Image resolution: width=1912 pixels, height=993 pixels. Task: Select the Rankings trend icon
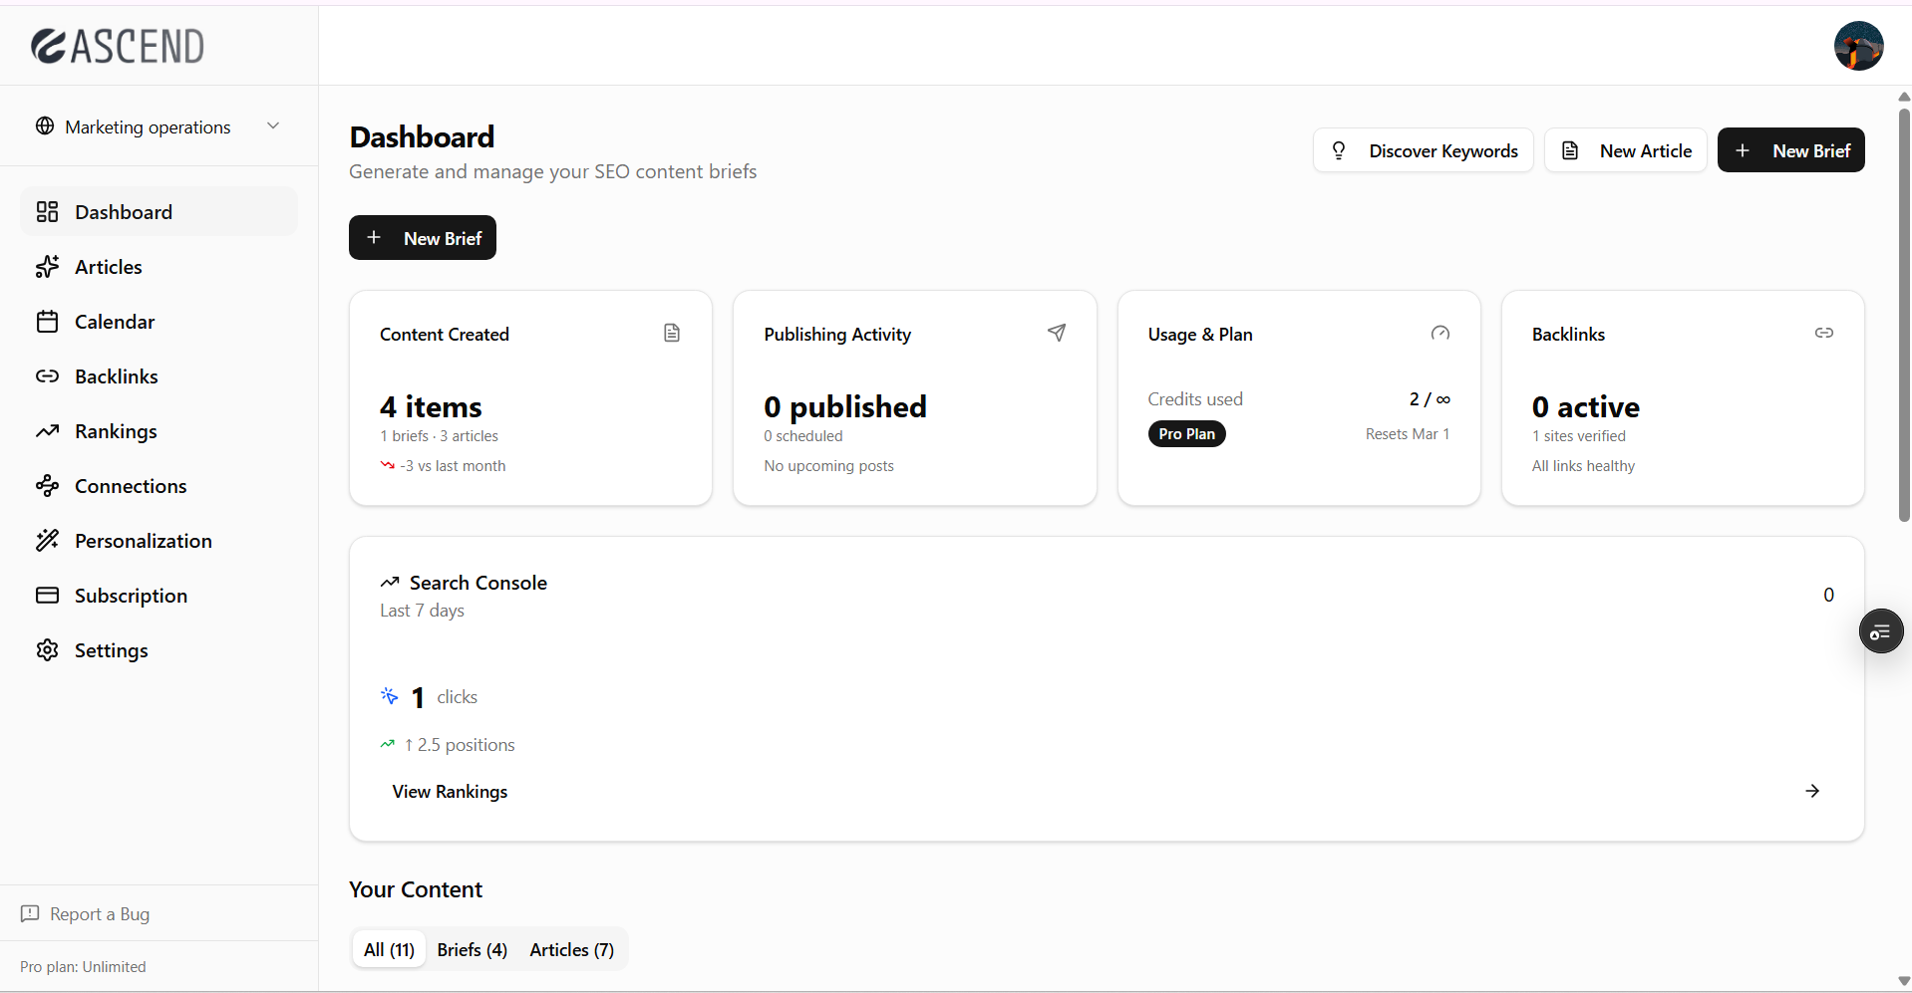click(48, 431)
